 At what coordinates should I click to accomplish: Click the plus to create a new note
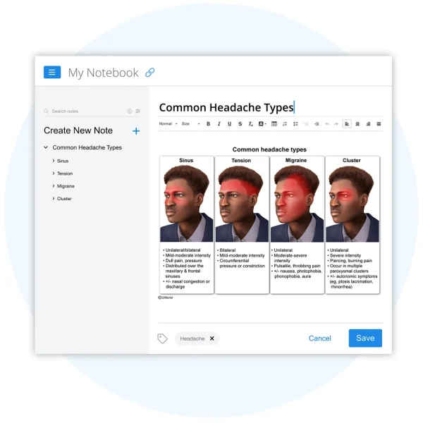[136, 131]
